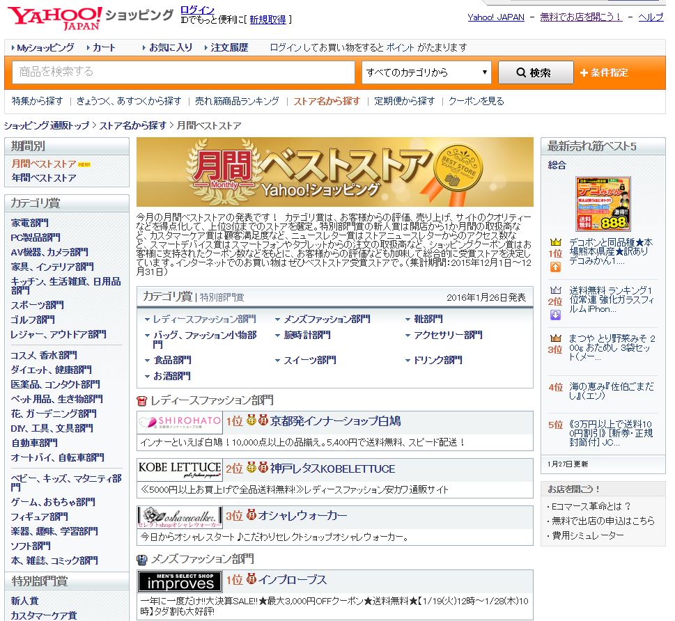Open AV機器、カメラ部門 category
The height and width of the screenshot is (621, 675).
[x=49, y=252]
